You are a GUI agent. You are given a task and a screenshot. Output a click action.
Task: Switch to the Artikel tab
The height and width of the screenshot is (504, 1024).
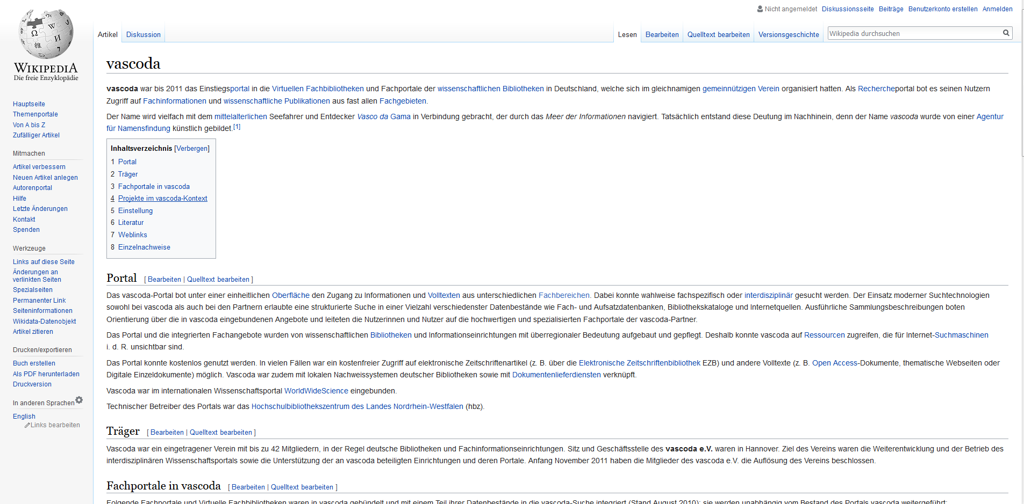(x=108, y=34)
